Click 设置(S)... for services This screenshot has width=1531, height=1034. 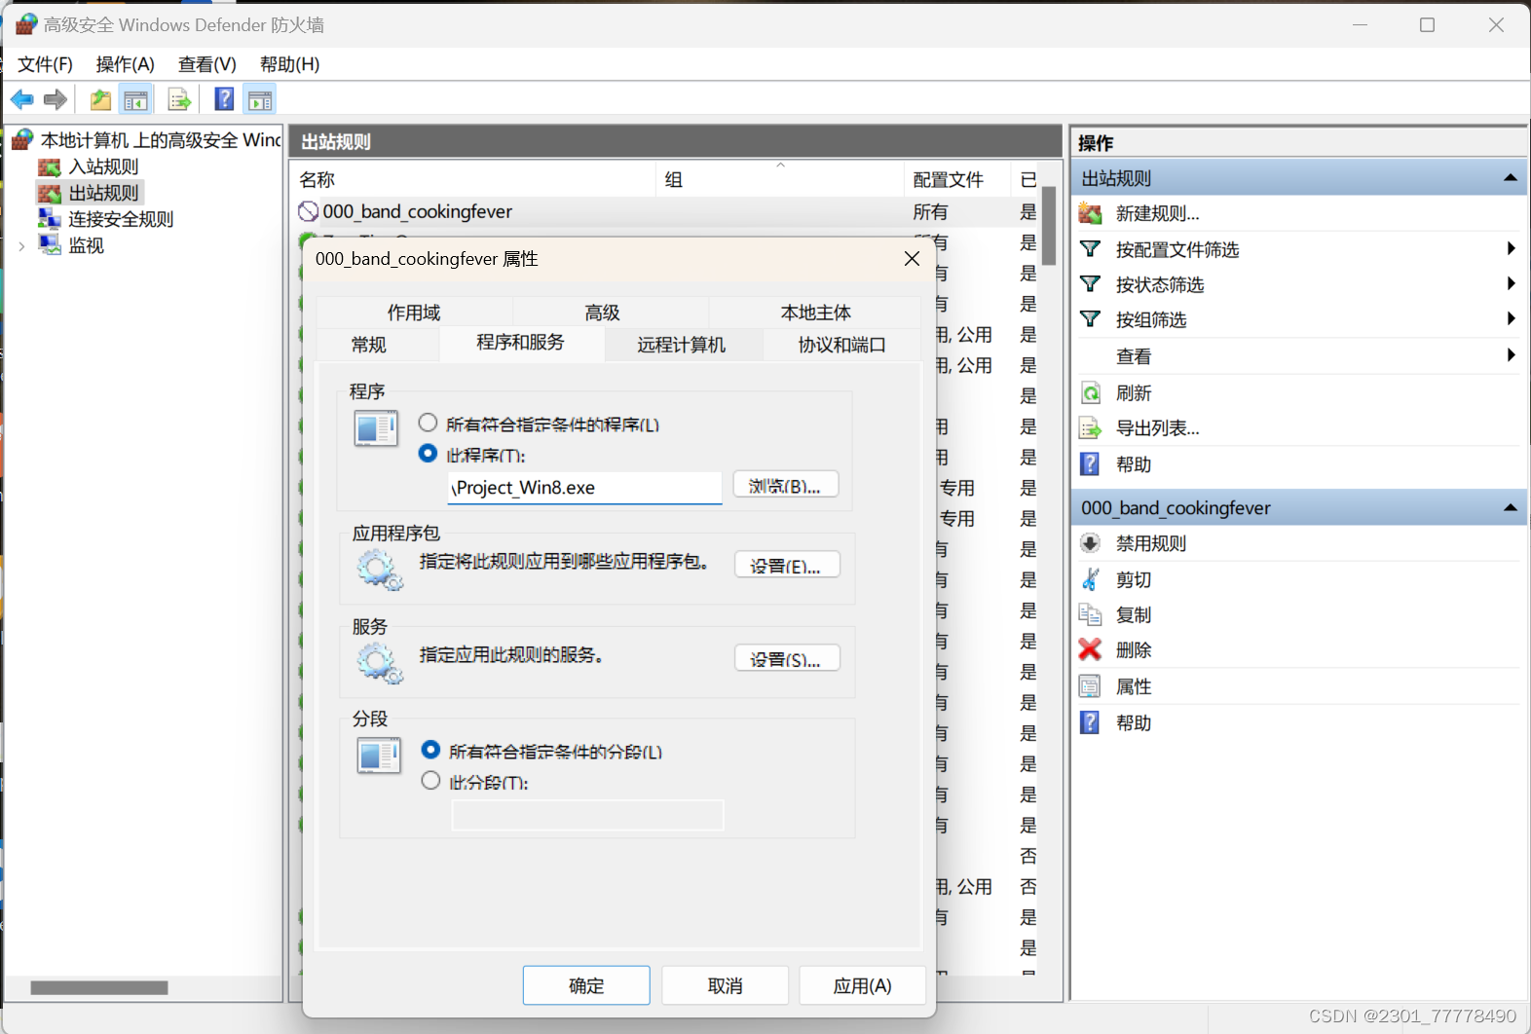tap(787, 658)
